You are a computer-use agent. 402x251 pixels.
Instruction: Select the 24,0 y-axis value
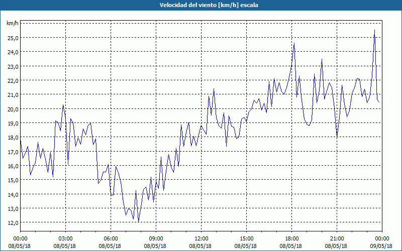[13, 52]
